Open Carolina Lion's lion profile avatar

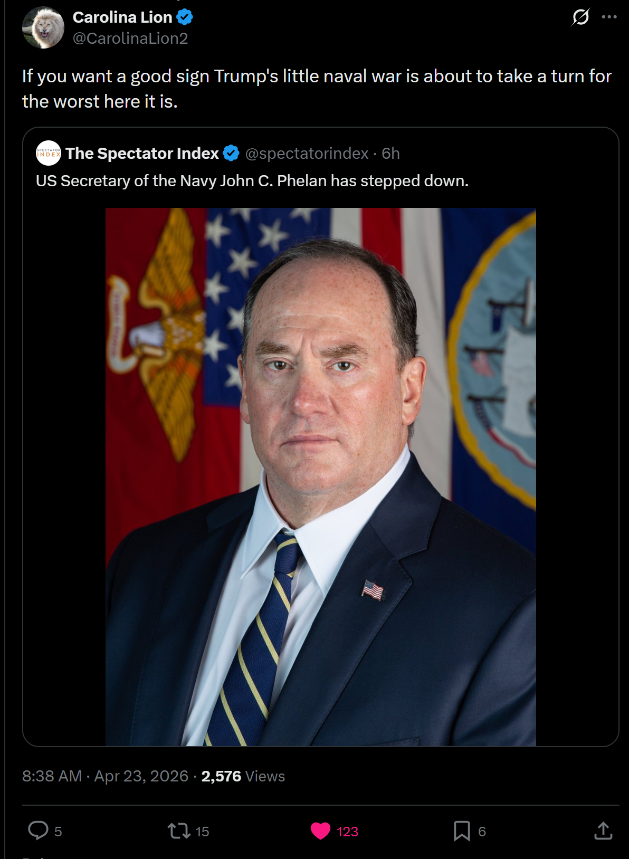tap(43, 27)
